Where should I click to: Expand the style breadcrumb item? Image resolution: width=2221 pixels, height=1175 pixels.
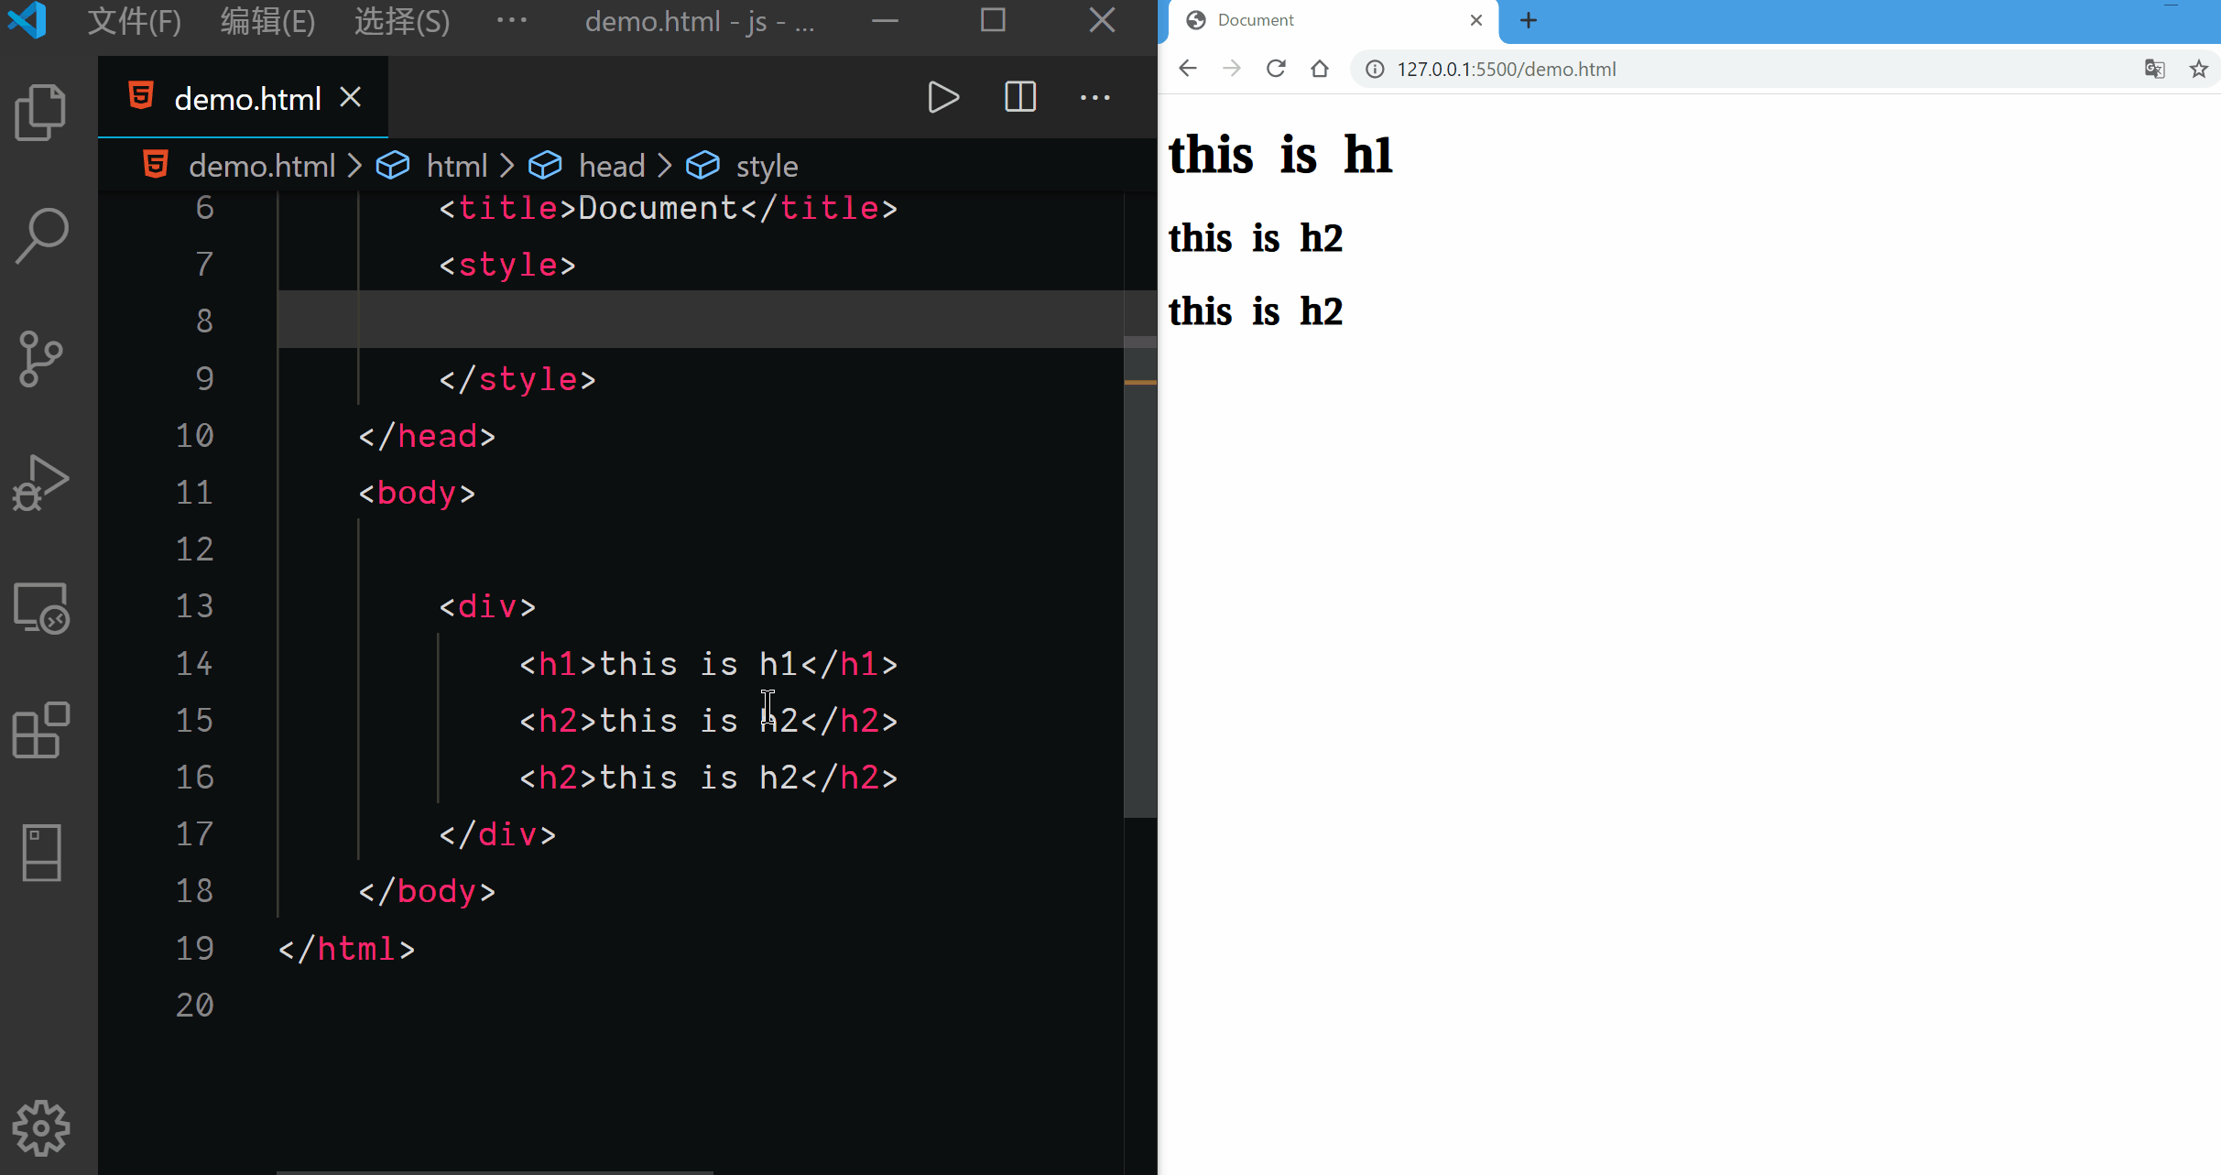tap(766, 167)
